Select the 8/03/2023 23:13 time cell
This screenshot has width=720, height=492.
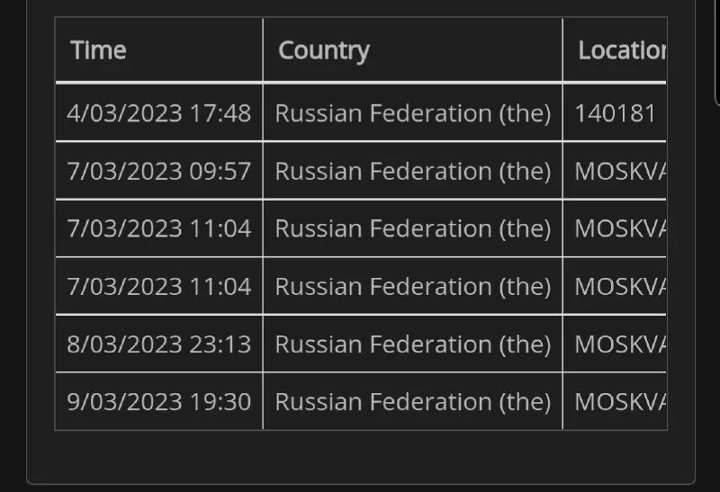click(x=158, y=344)
